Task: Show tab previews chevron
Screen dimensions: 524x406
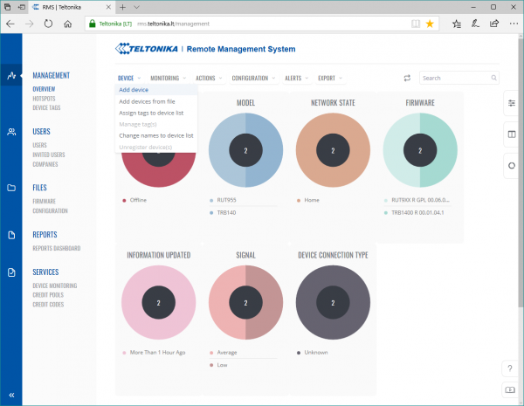Action: point(137,7)
